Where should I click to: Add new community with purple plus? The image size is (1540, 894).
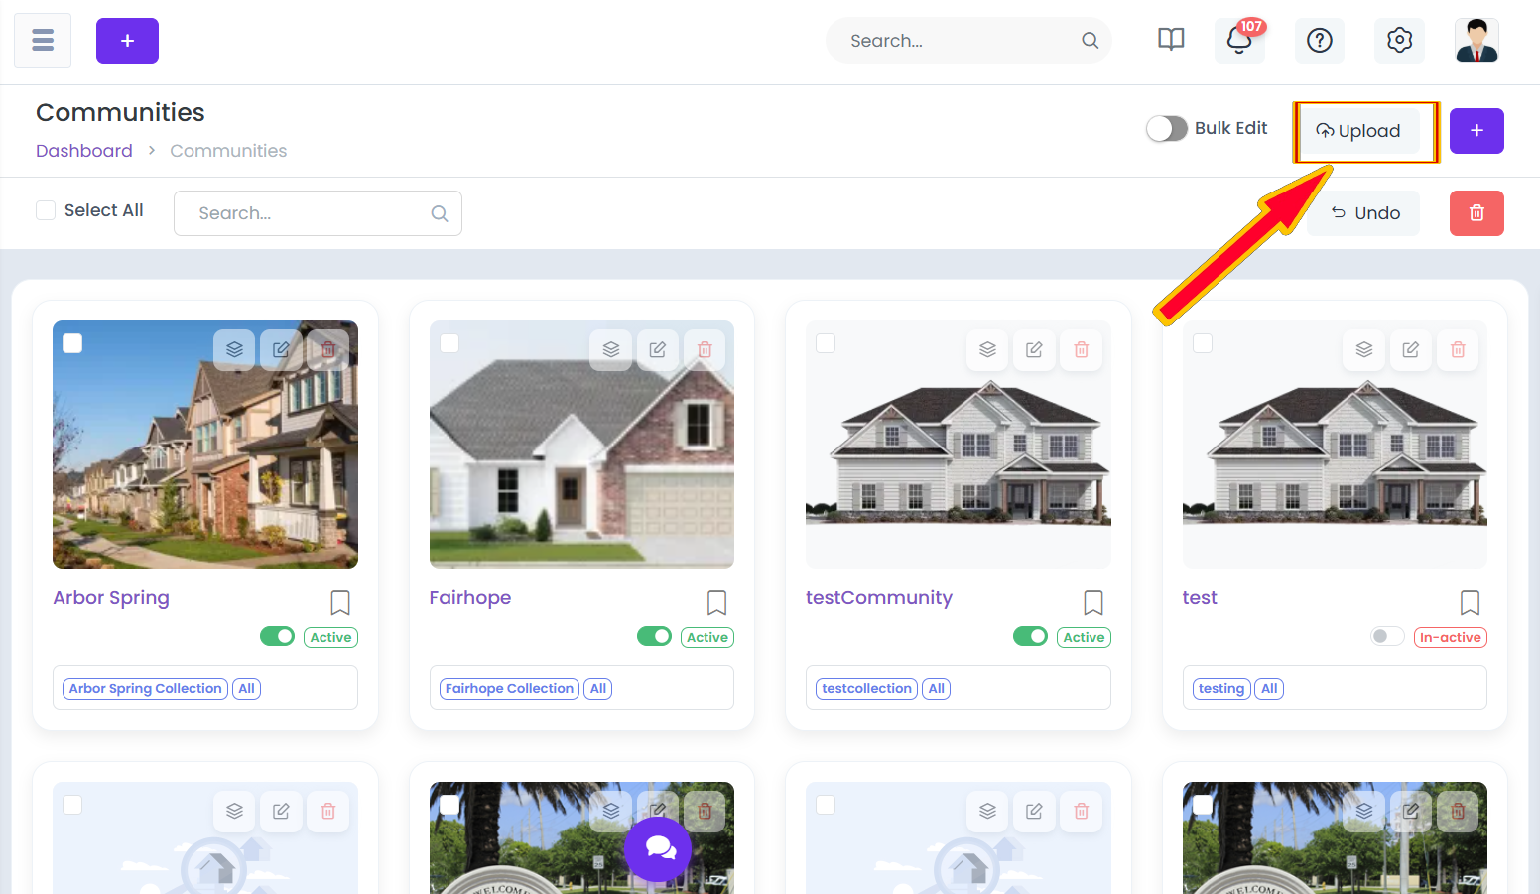click(1476, 131)
